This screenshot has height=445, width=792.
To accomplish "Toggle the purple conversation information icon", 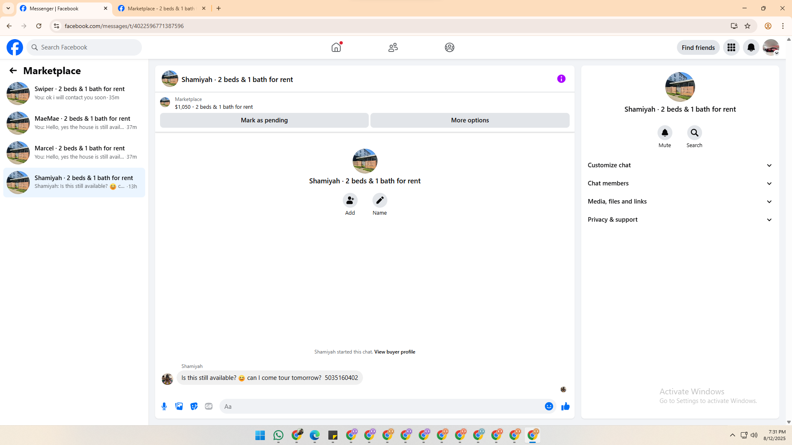I will [561, 79].
